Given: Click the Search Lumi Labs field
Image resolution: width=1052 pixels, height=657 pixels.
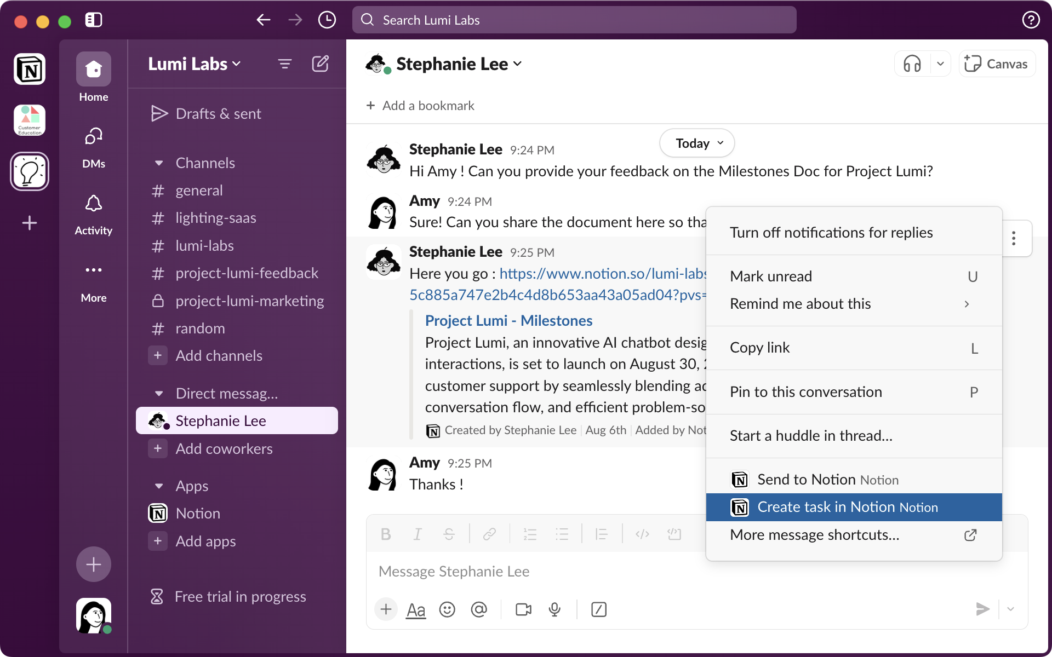Looking at the screenshot, I should tap(573, 20).
